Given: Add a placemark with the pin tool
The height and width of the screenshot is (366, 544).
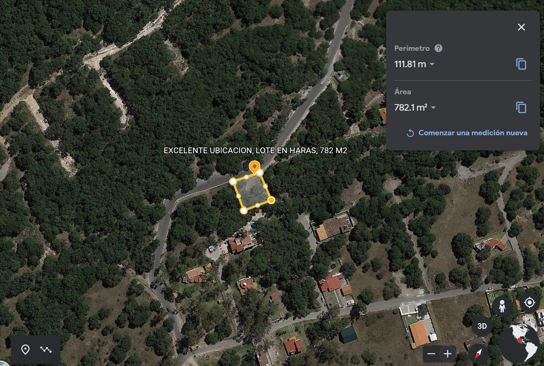Looking at the screenshot, I should click(x=25, y=350).
